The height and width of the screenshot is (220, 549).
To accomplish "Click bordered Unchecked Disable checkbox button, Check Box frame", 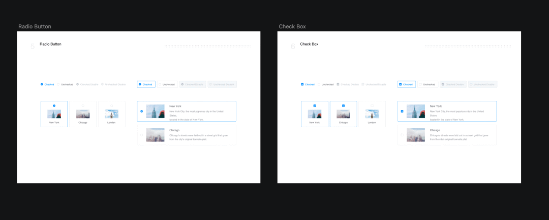I will (482, 84).
